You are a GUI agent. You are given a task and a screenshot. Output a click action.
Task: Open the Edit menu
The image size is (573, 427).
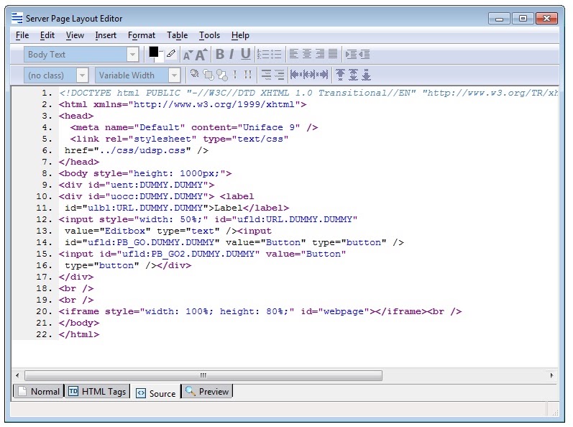[47, 35]
